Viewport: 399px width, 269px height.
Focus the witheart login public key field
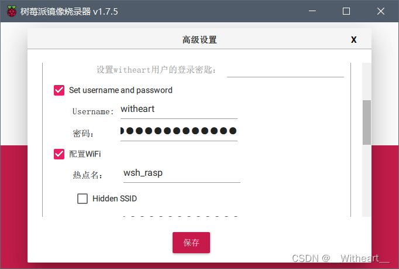click(286, 70)
